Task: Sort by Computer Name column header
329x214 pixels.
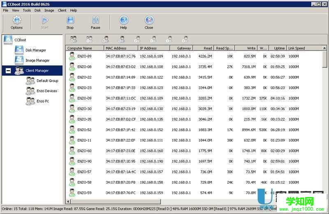Action: pyautogui.click(x=85, y=48)
